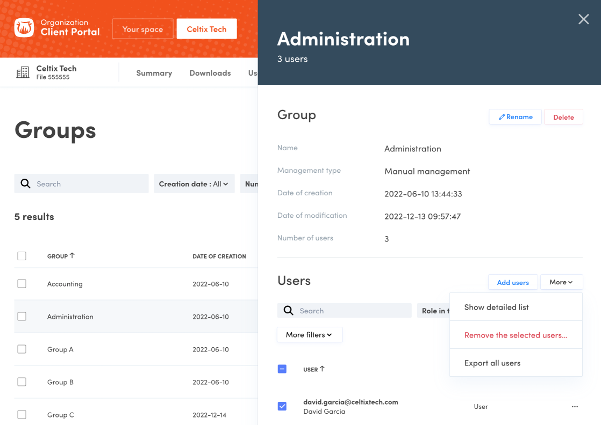Open the Creation date filter dropdown
The image size is (601, 425).
click(194, 184)
